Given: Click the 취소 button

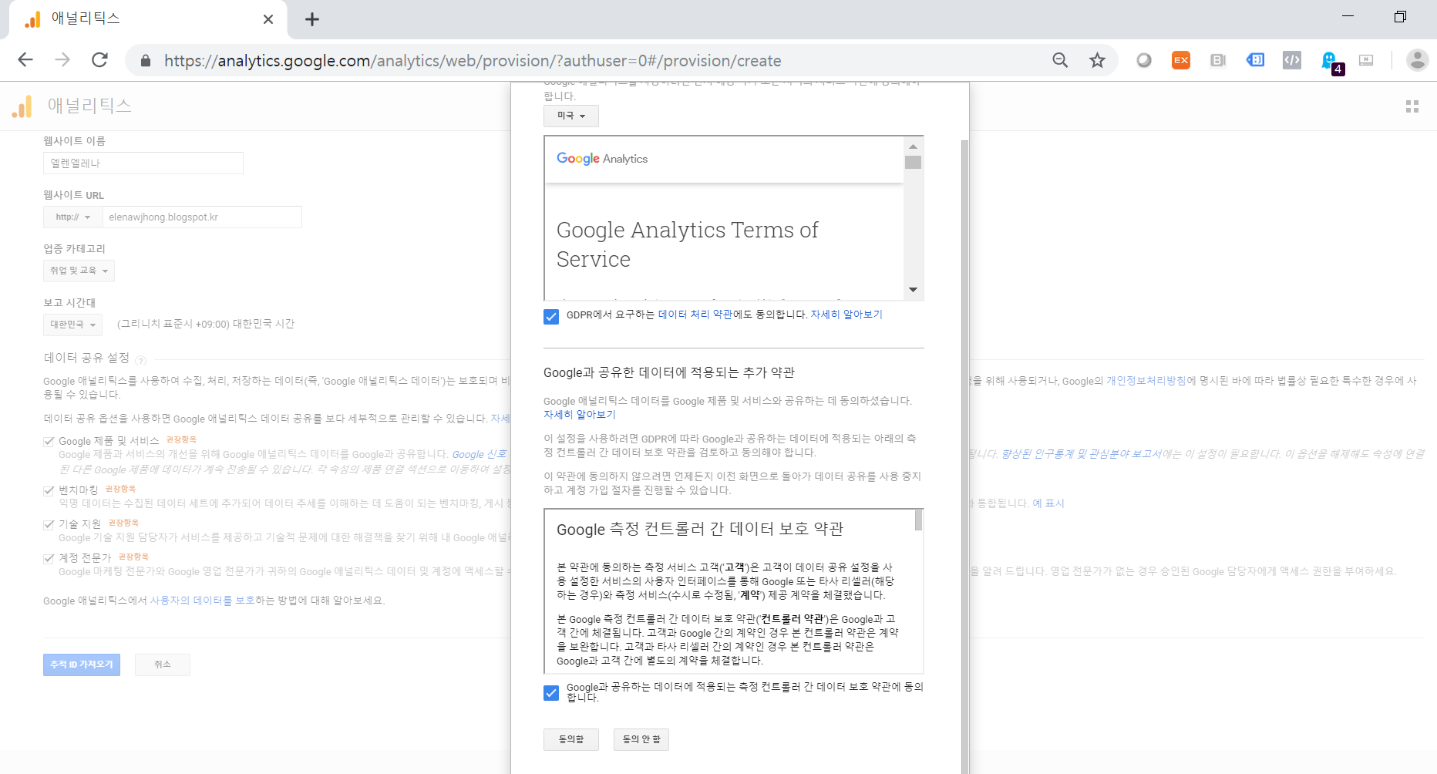Looking at the screenshot, I should pos(163,665).
